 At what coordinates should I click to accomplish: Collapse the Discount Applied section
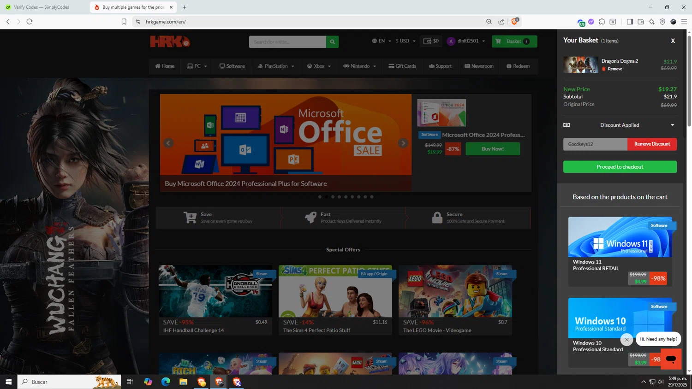point(620,125)
